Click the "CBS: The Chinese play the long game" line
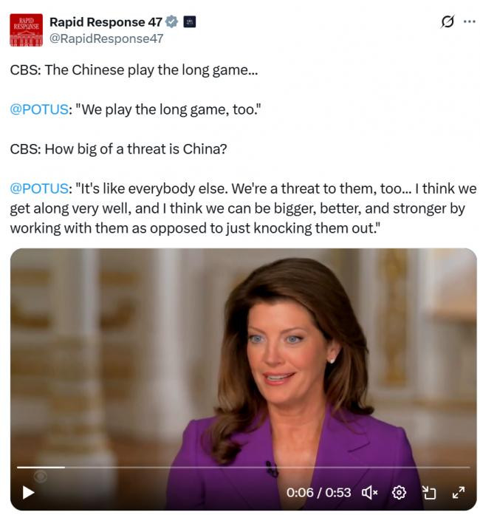 coord(134,70)
